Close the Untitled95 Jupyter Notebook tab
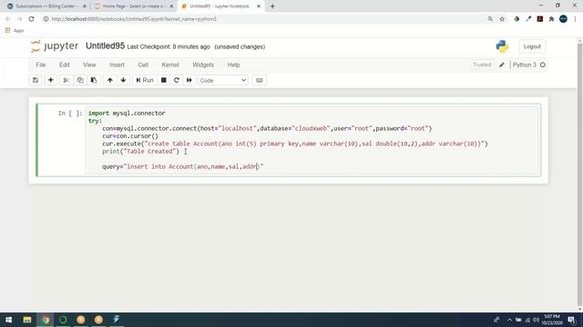This screenshot has width=583, height=327. pyautogui.click(x=259, y=6)
